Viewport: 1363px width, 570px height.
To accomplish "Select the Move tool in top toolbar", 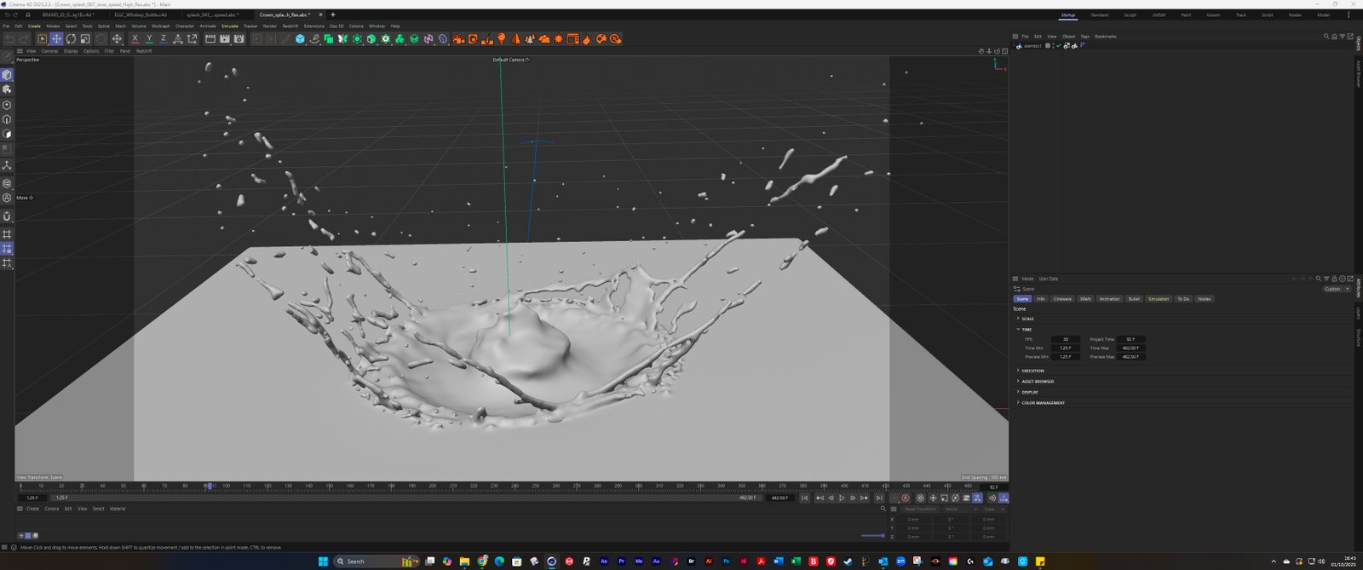I will coord(56,39).
